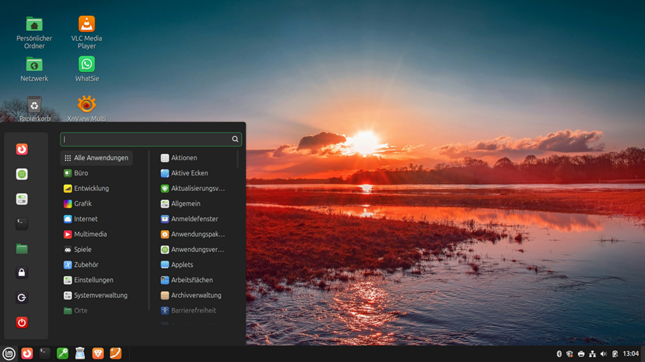Open the terminal from the menu sidebar favorites
Screen dimensions: 645x362
22,223
